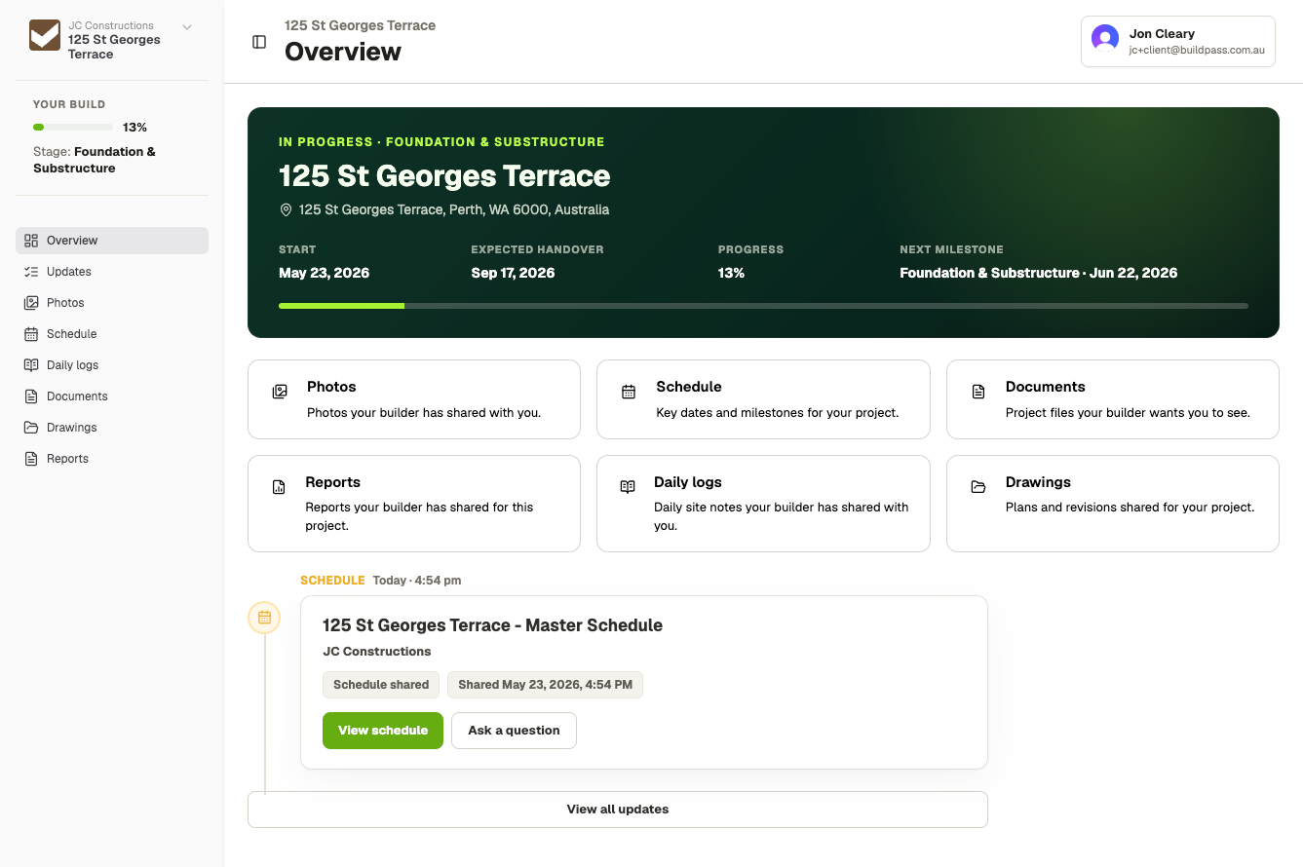Open the Photos card title
Screen dimensions: 1303x867
tap(331, 387)
